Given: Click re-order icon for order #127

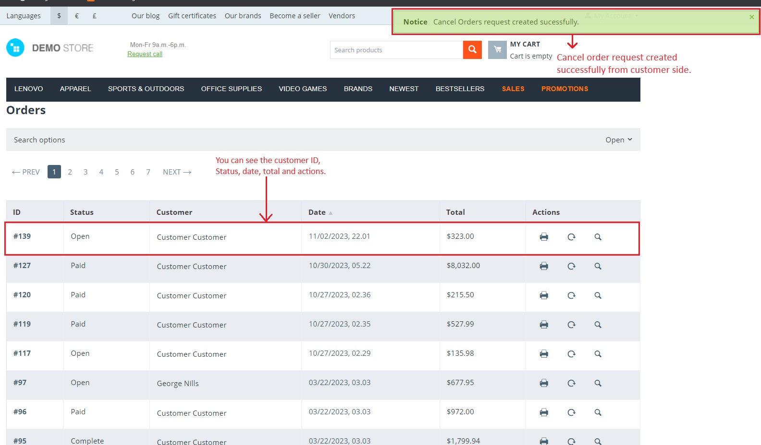Looking at the screenshot, I should point(571,266).
